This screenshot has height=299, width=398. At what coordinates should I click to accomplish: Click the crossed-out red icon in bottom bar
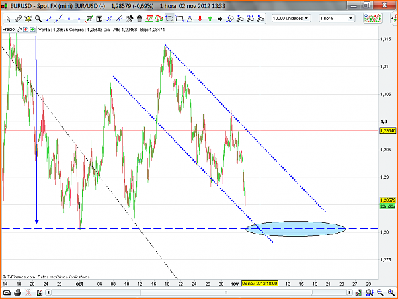[x=28, y=292]
